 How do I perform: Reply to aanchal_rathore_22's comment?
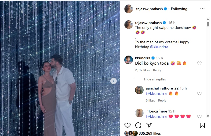(x=162, y=100)
